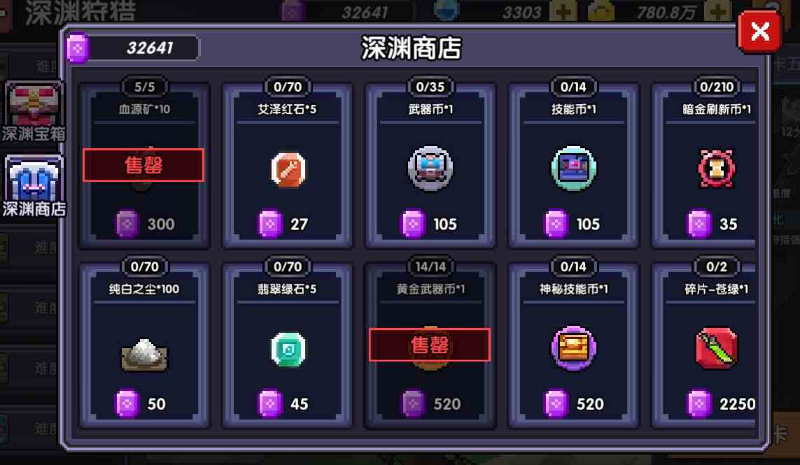The image size is (800, 465).
Task: Select the 纯白之尘*100 dust pile icon
Action: 144,354
